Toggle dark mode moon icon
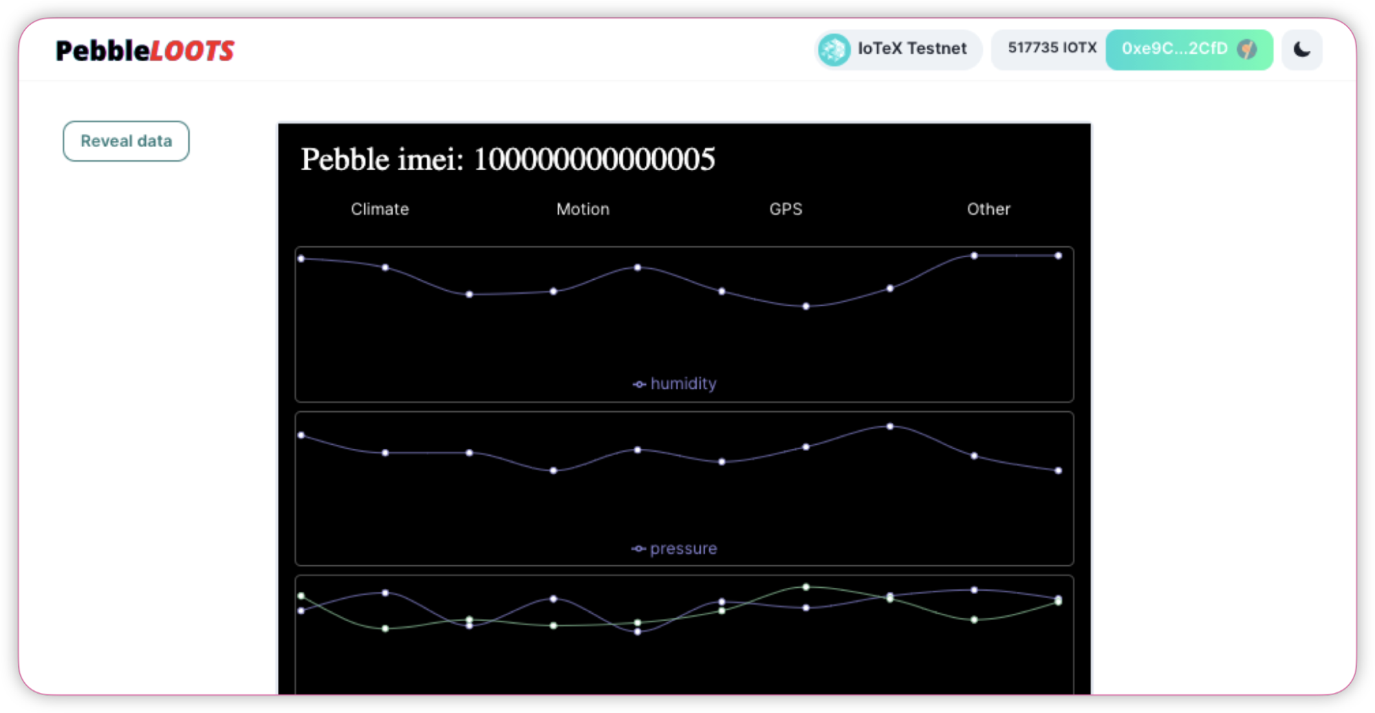This screenshot has width=1375, height=713. click(1301, 50)
